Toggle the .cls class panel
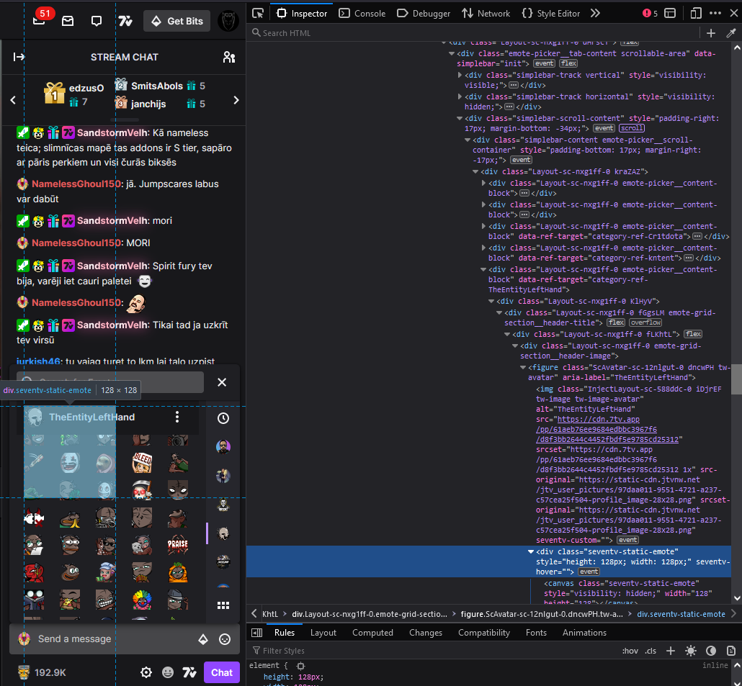This screenshot has width=742, height=686. point(651,651)
